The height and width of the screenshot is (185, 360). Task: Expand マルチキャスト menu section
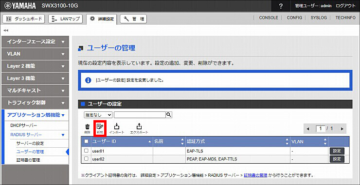point(35,91)
